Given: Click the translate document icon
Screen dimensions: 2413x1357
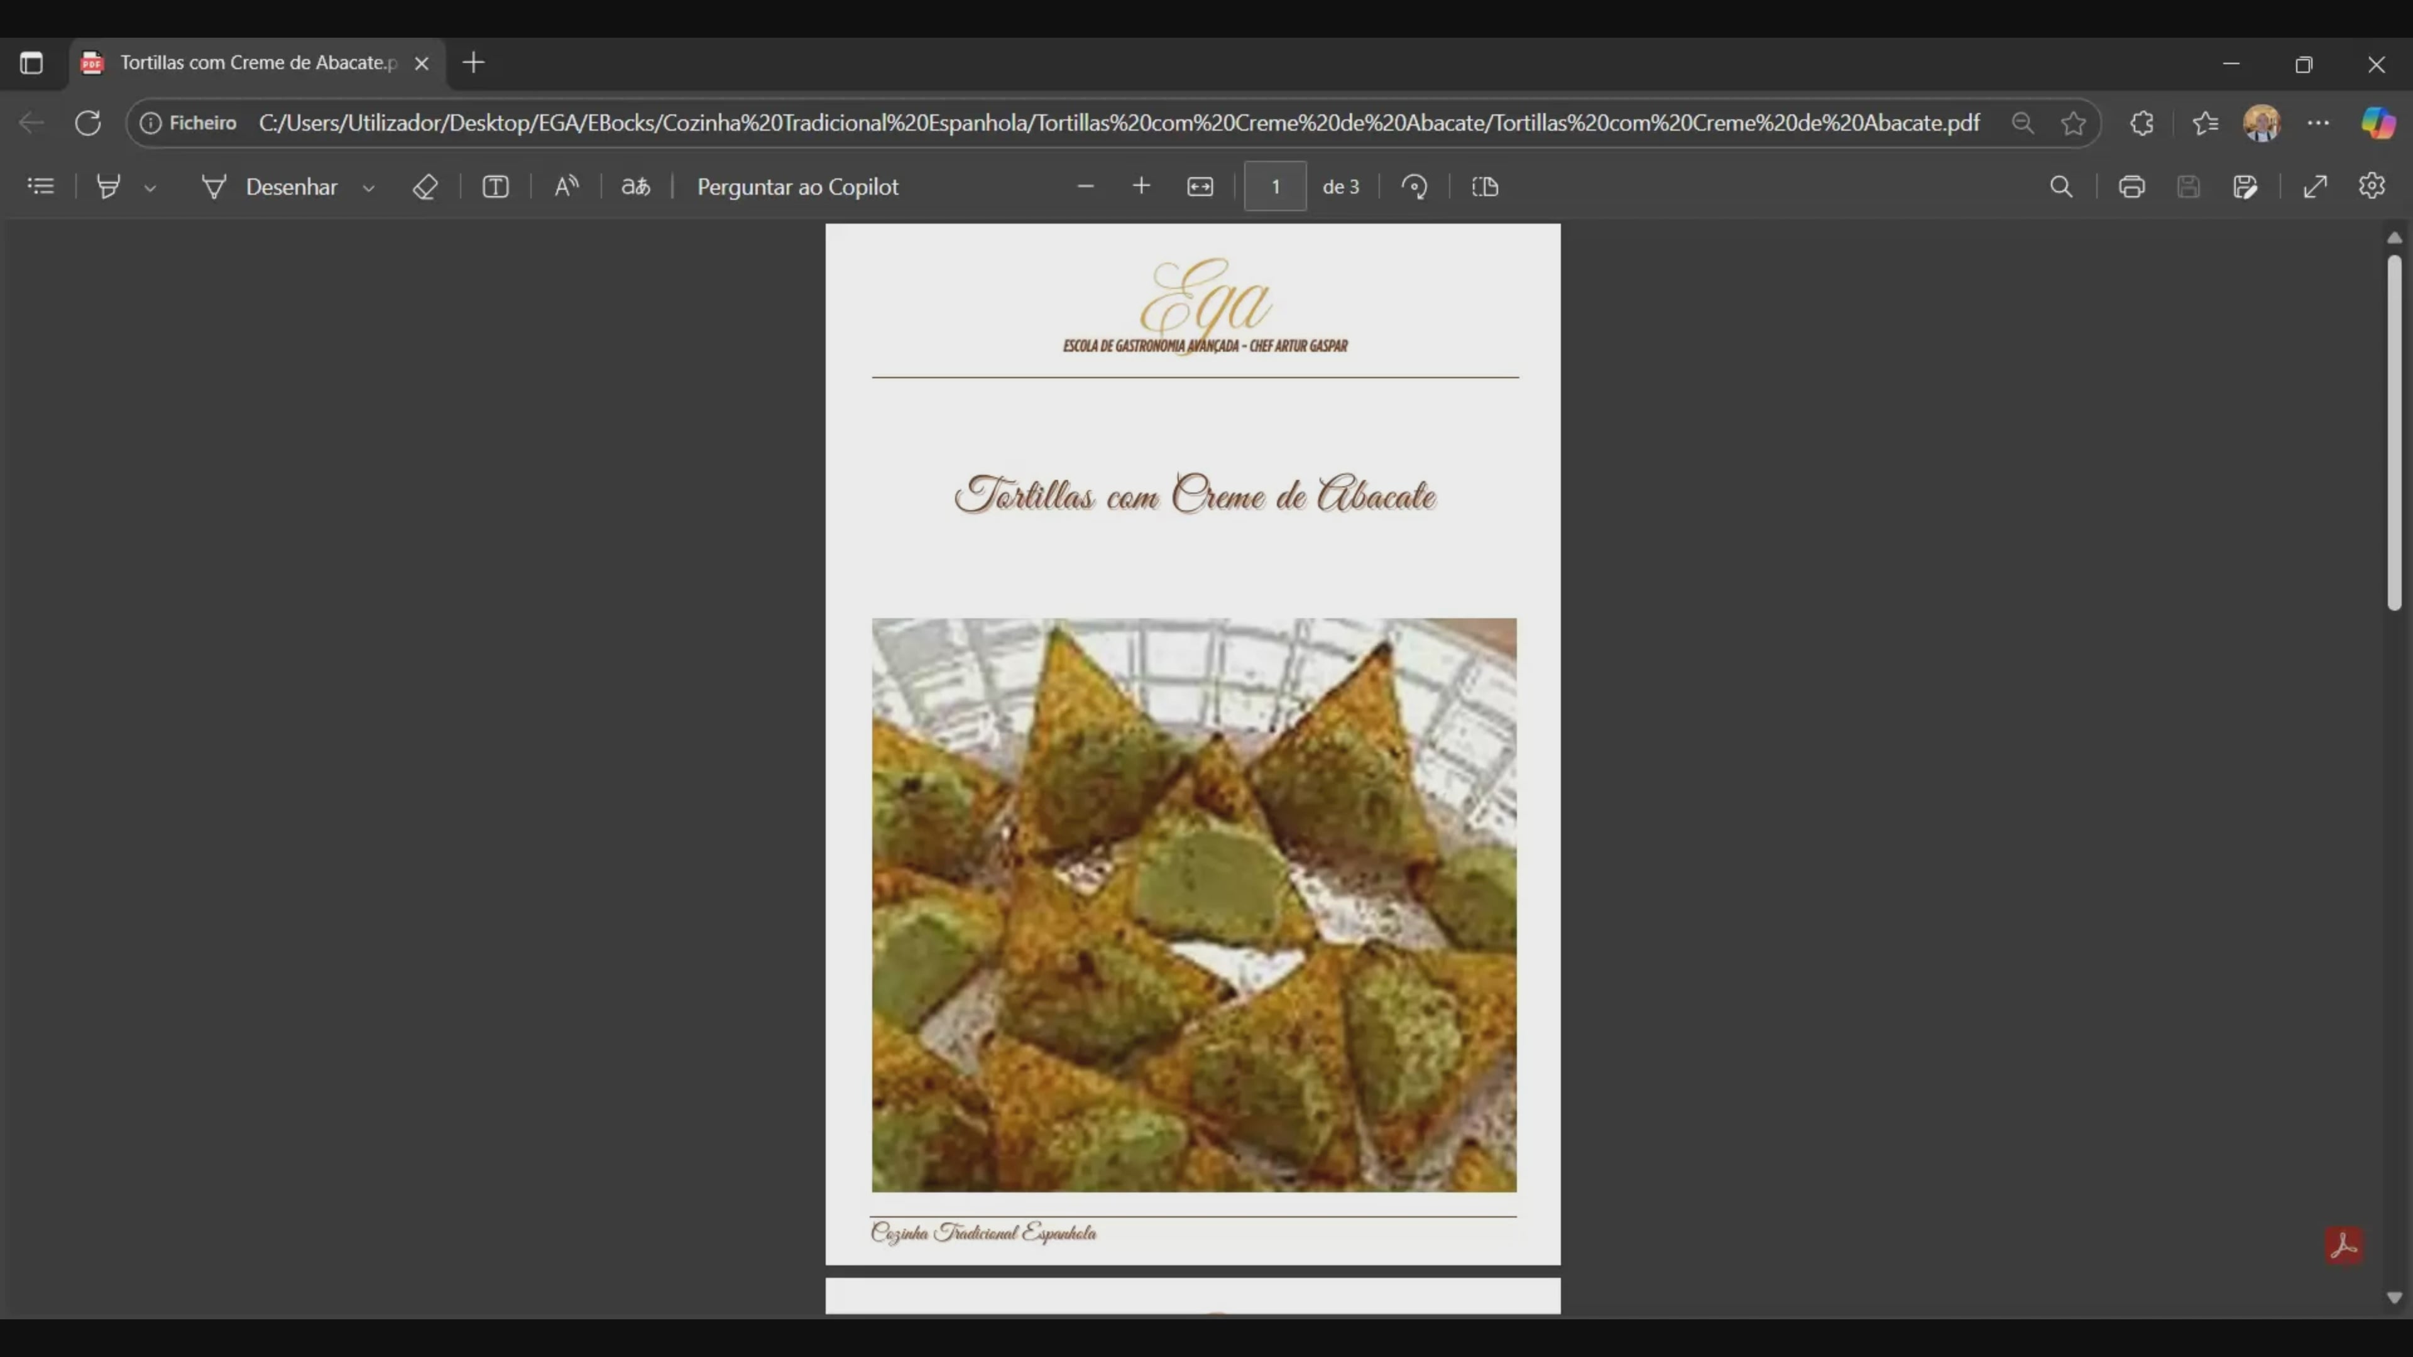Looking at the screenshot, I should [636, 187].
